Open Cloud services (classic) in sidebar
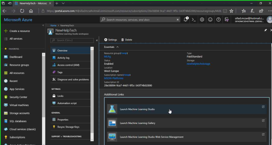This screenshot has width=272, height=145. [20, 129]
